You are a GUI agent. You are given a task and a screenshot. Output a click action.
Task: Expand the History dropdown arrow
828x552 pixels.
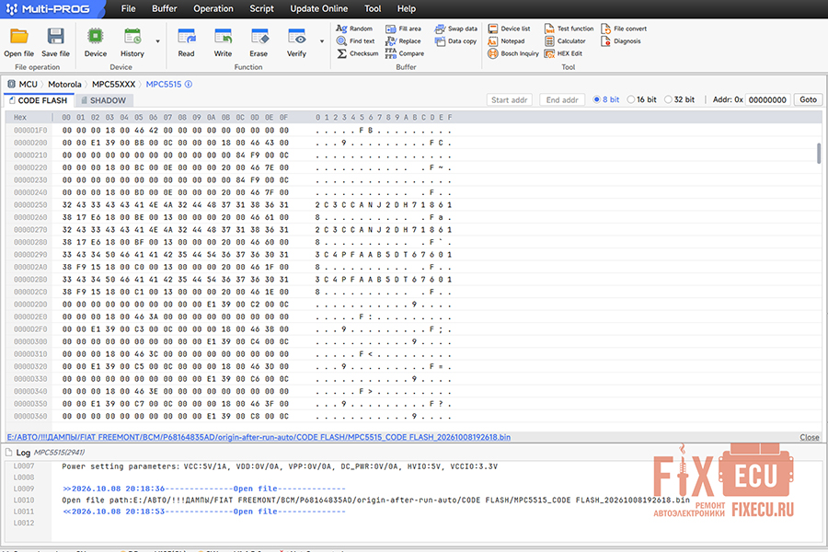tap(157, 41)
